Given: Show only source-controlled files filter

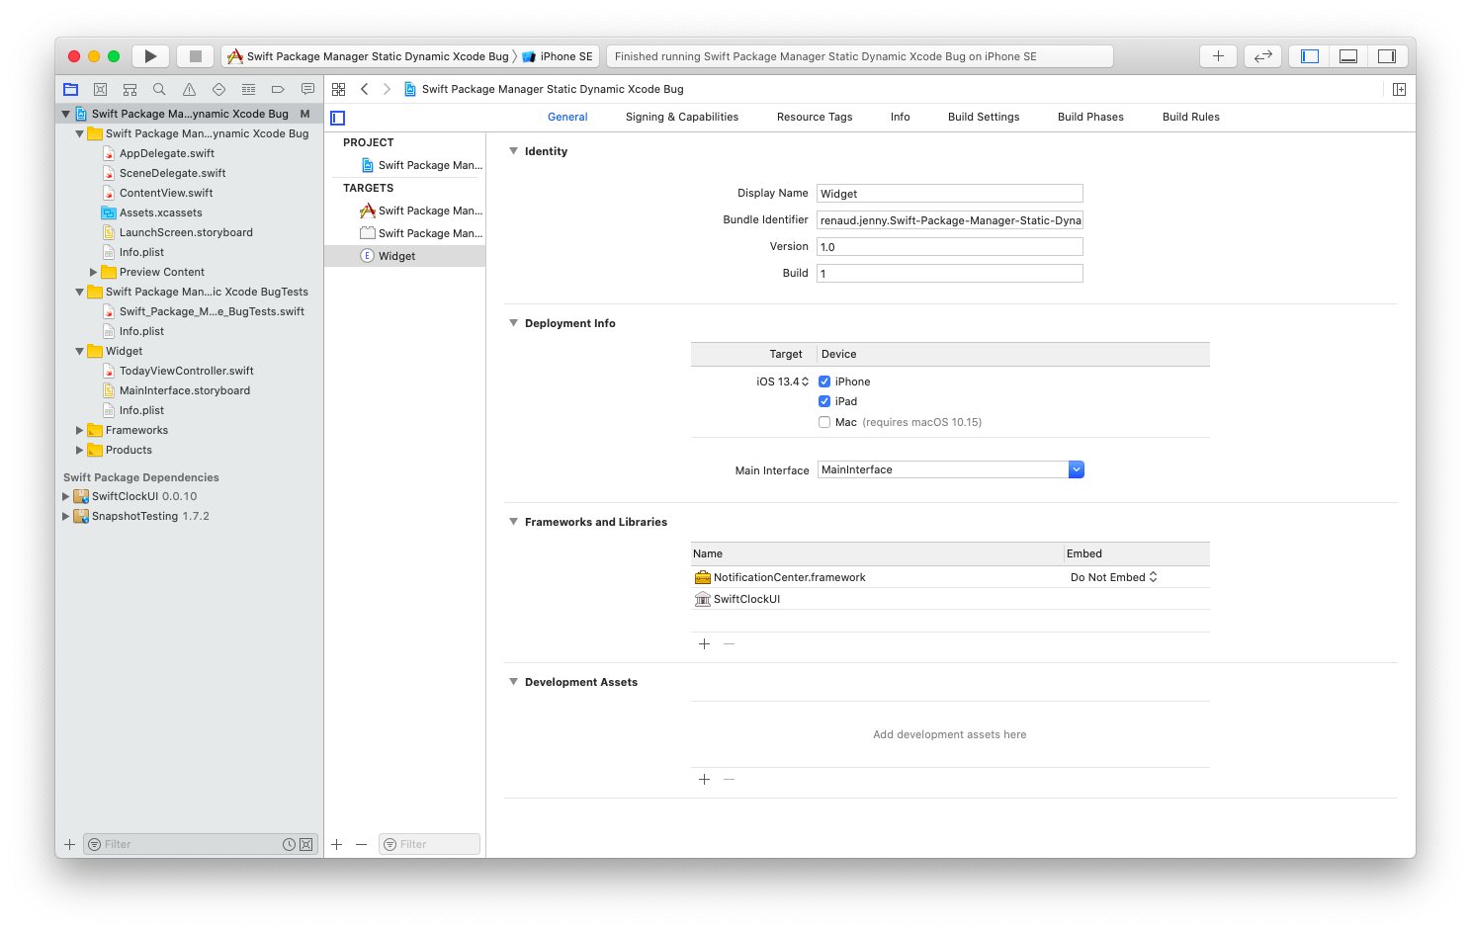Looking at the screenshot, I should [x=306, y=844].
